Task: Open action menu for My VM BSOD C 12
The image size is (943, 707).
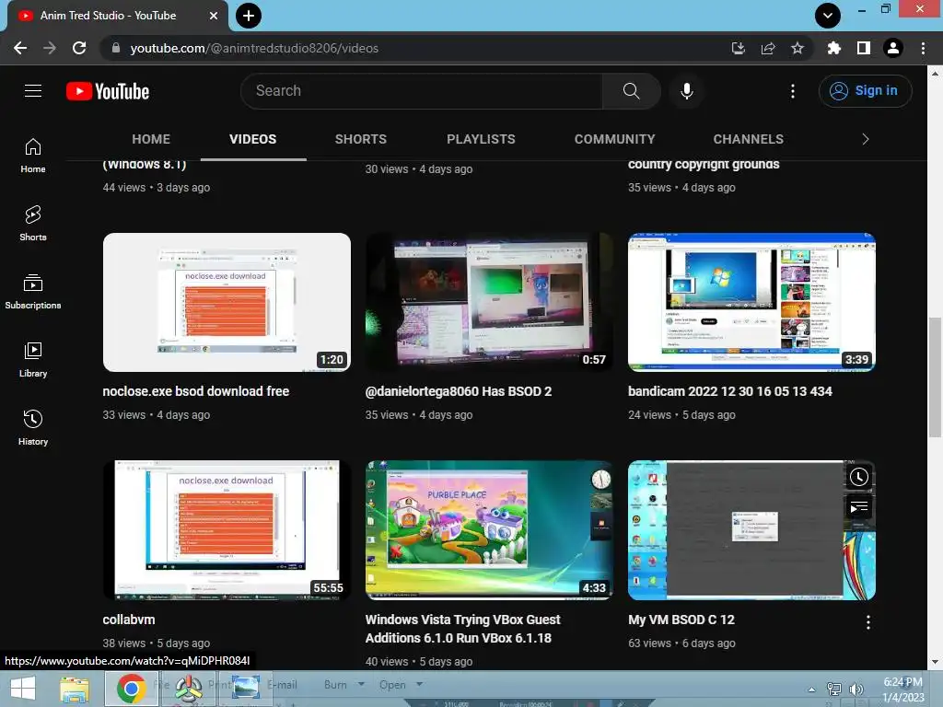Action: point(867,622)
